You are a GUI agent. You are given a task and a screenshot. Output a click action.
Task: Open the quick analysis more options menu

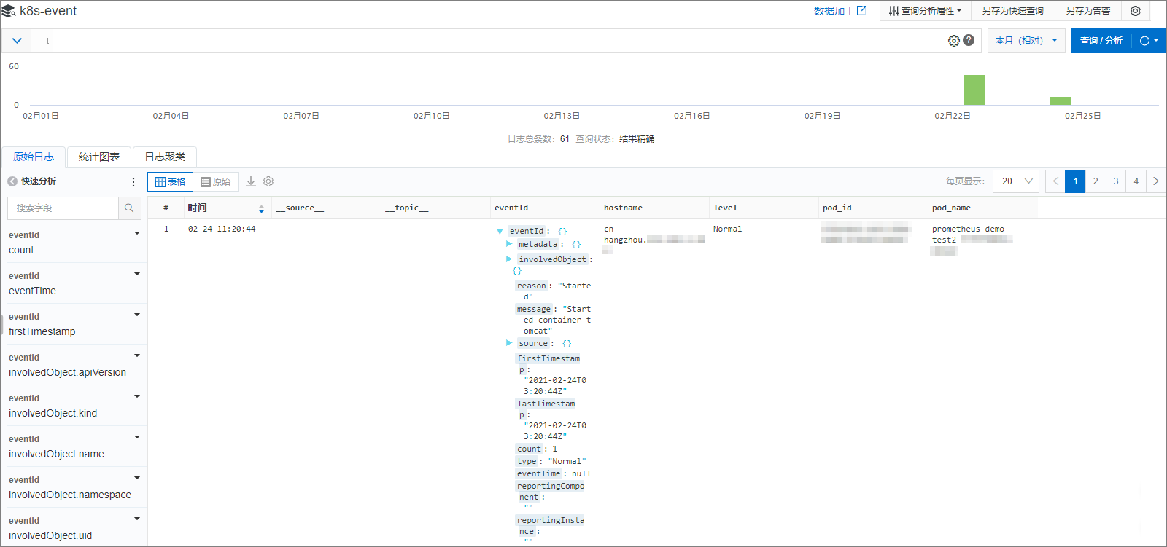(x=133, y=182)
